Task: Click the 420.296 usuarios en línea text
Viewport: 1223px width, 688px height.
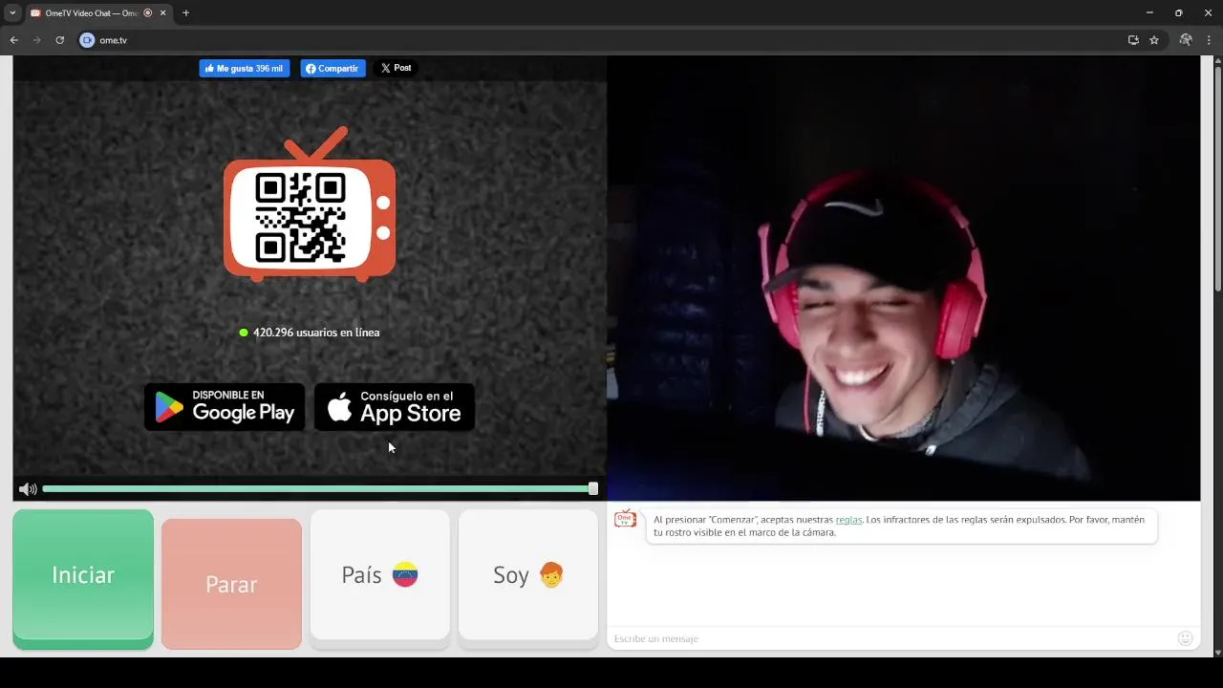Action: point(316,333)
